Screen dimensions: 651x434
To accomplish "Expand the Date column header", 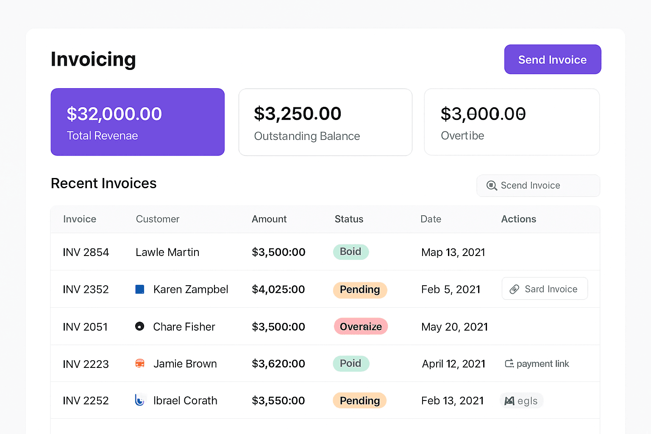I will coord(431,219).
